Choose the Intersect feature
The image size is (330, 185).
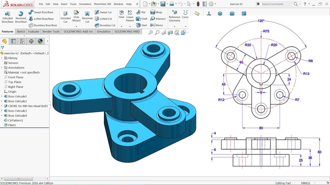pos(158,19)
